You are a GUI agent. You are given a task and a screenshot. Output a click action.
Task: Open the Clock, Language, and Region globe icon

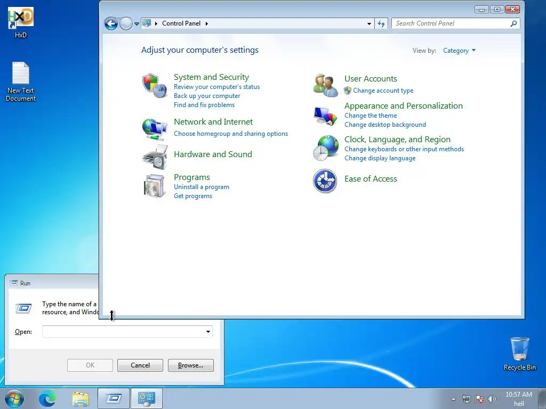[326, 148]
